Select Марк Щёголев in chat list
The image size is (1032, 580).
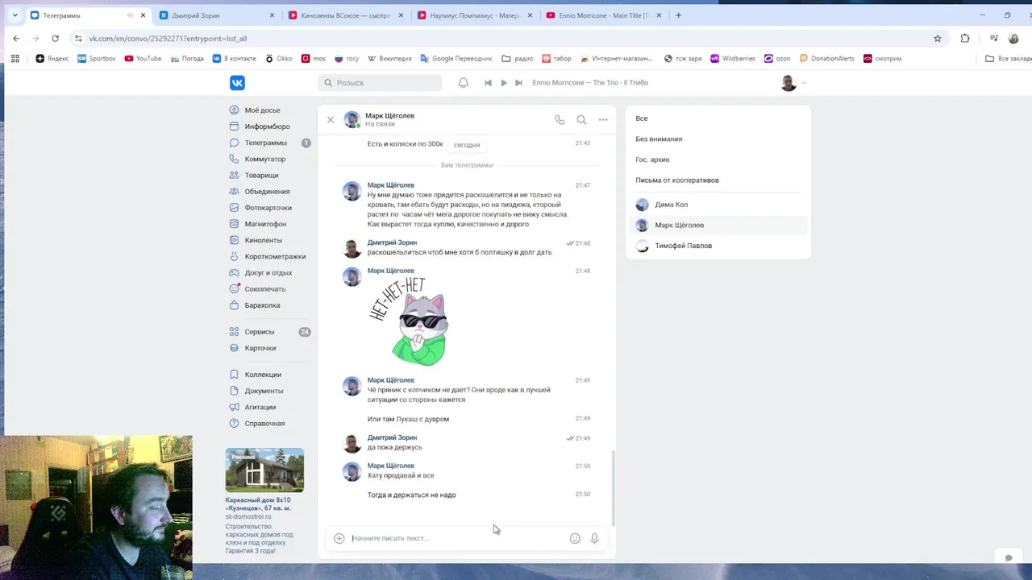[718, 226]
